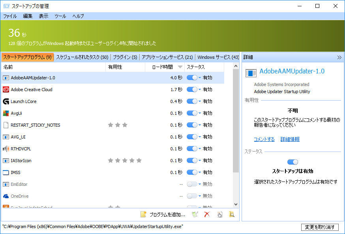Click the Launch LCore Logitech icon
Image resolution: width=345 pixels, height=234 pixels.
pos(6,101)
